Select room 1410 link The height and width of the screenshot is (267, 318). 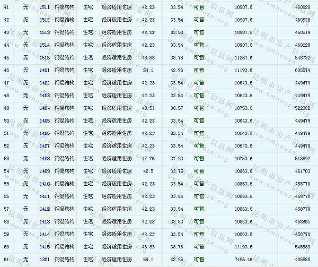(45, 184)
